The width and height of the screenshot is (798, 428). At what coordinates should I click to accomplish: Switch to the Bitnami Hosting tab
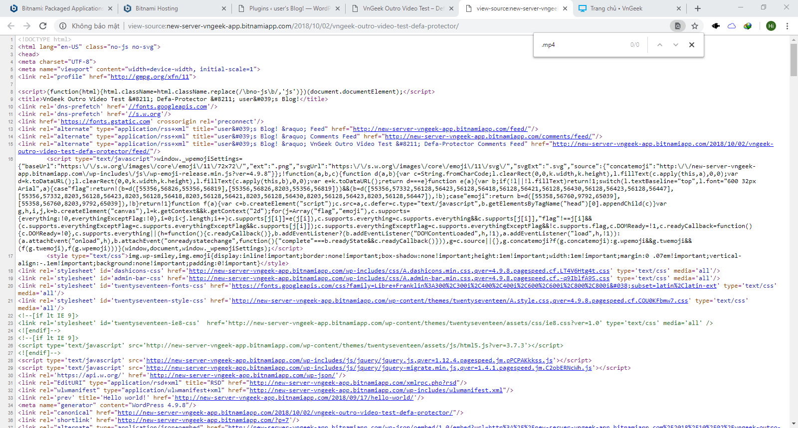click(175, 8)
